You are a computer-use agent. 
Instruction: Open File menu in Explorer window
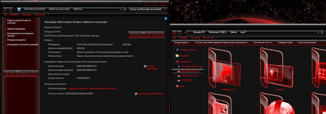(174, 38)
